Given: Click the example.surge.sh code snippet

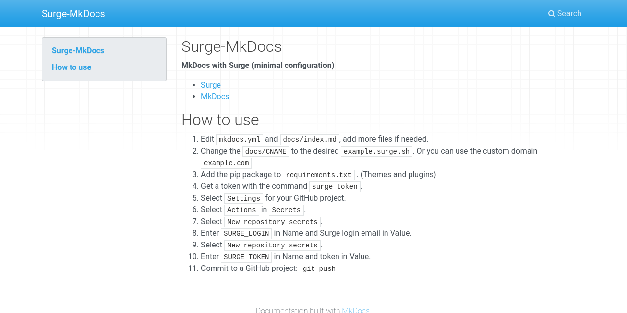Looking at the screenshot, I should (376, 151).
